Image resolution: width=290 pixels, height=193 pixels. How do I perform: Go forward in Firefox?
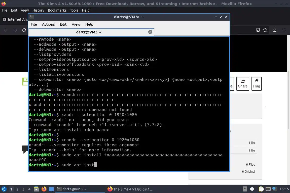15,30
